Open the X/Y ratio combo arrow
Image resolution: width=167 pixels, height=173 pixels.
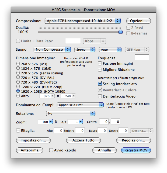[81, 122]
